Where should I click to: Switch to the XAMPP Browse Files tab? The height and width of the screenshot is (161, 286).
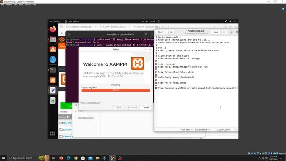[148, 27]
